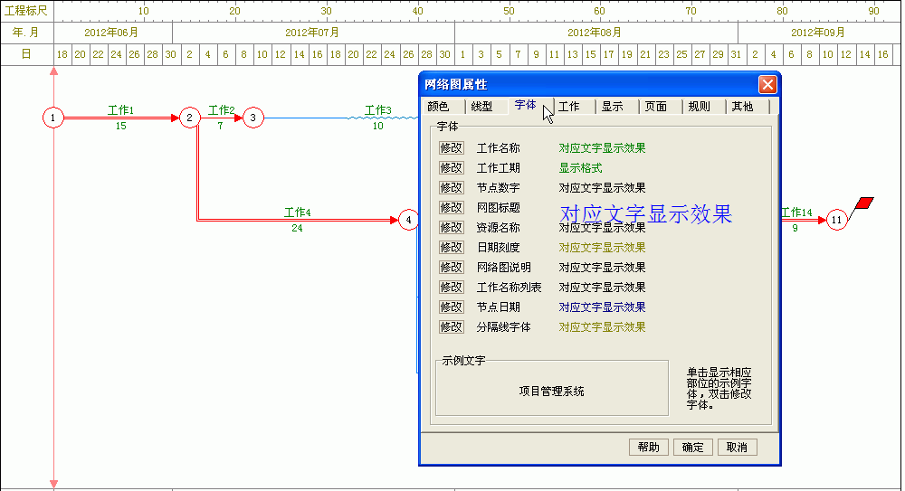Screen dimensions: 905x491
Task: Click ruler mark 50 on 工程标尺
Action: tap(509, 11)
